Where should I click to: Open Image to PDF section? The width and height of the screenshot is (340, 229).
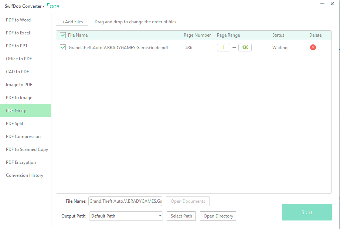click(x=25, y=85)
